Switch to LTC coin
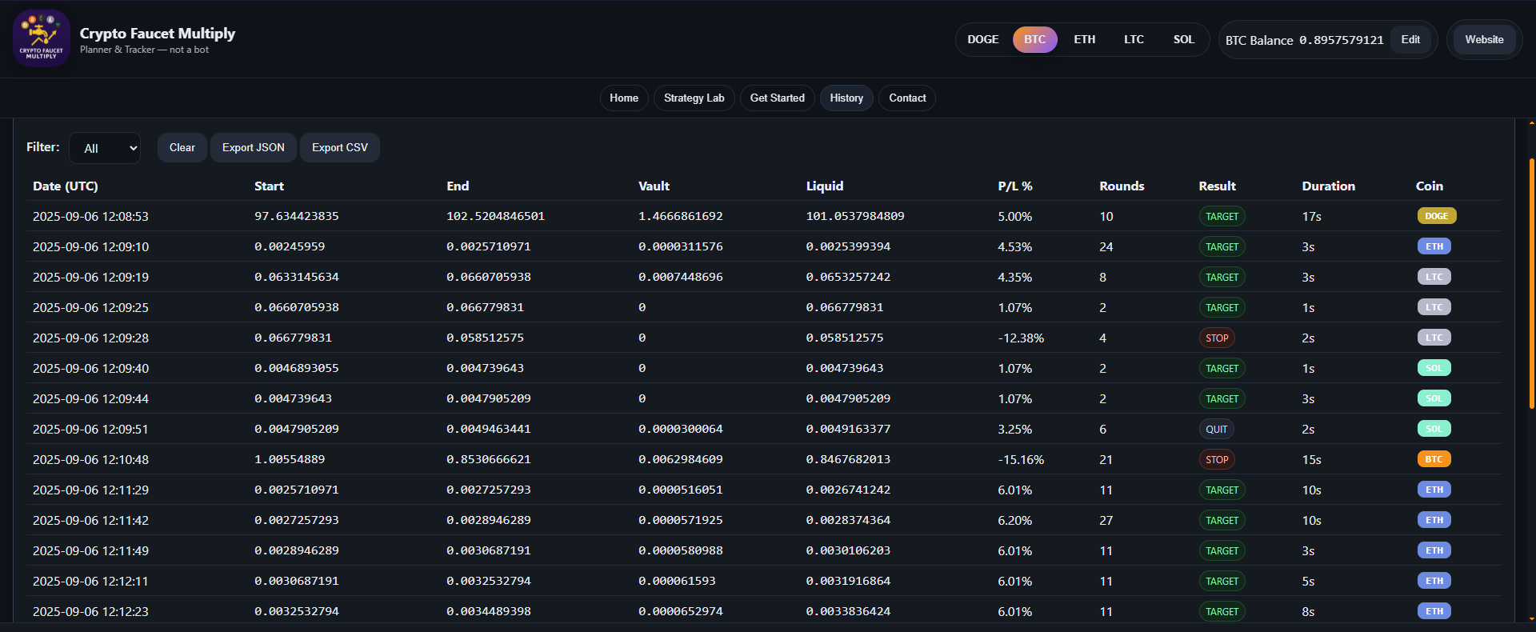This screenshot has width=1536, height=632. point(1134,39)
